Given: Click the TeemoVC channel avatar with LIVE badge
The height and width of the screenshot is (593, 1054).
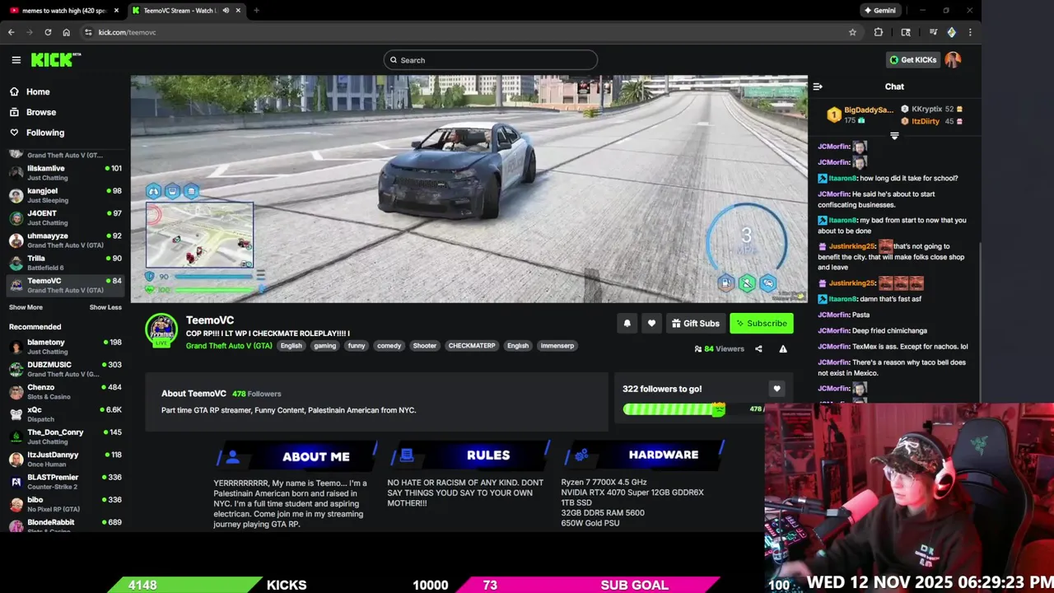Looking at the screenshot, I should (x=161, y=330).
